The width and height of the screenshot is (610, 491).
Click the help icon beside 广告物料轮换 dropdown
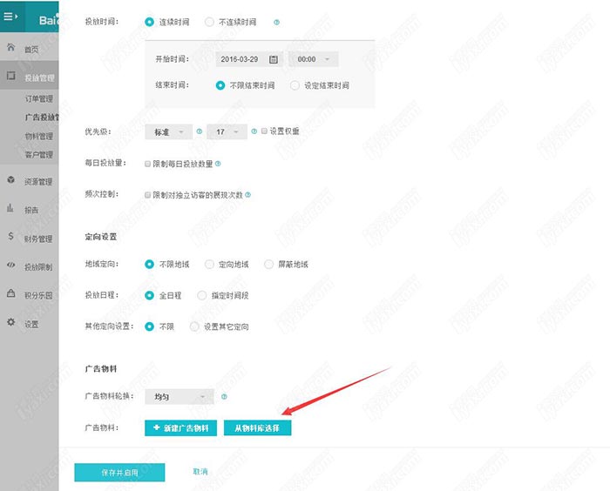coord(224,396)
